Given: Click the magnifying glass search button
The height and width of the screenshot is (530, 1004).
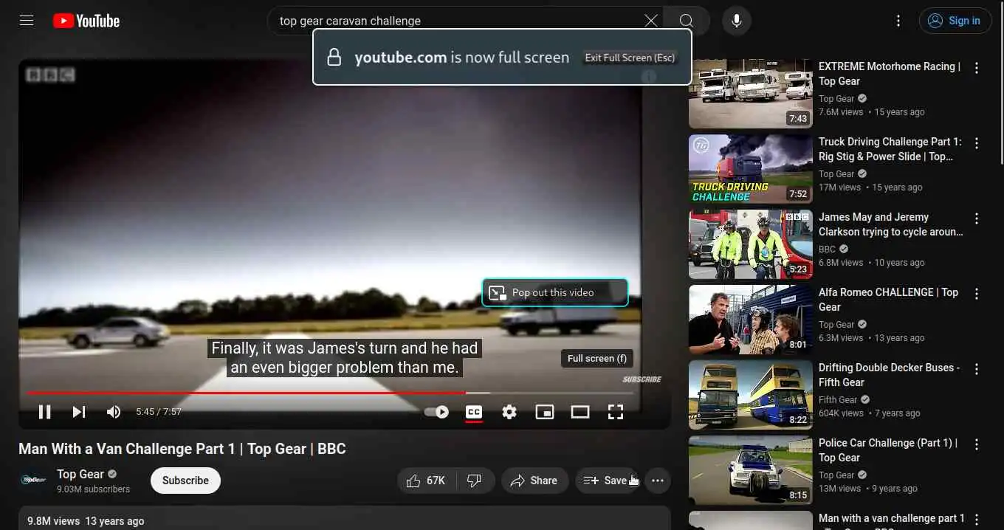Looking at the screenshot, I should 687,21.
